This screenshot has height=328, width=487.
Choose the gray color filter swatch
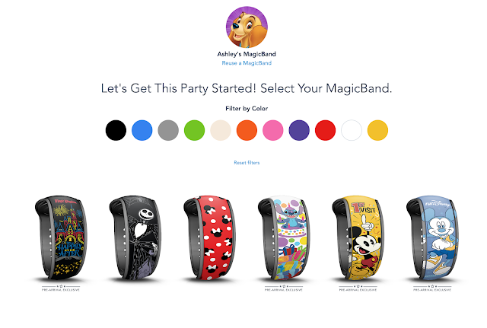pos(168,130)
